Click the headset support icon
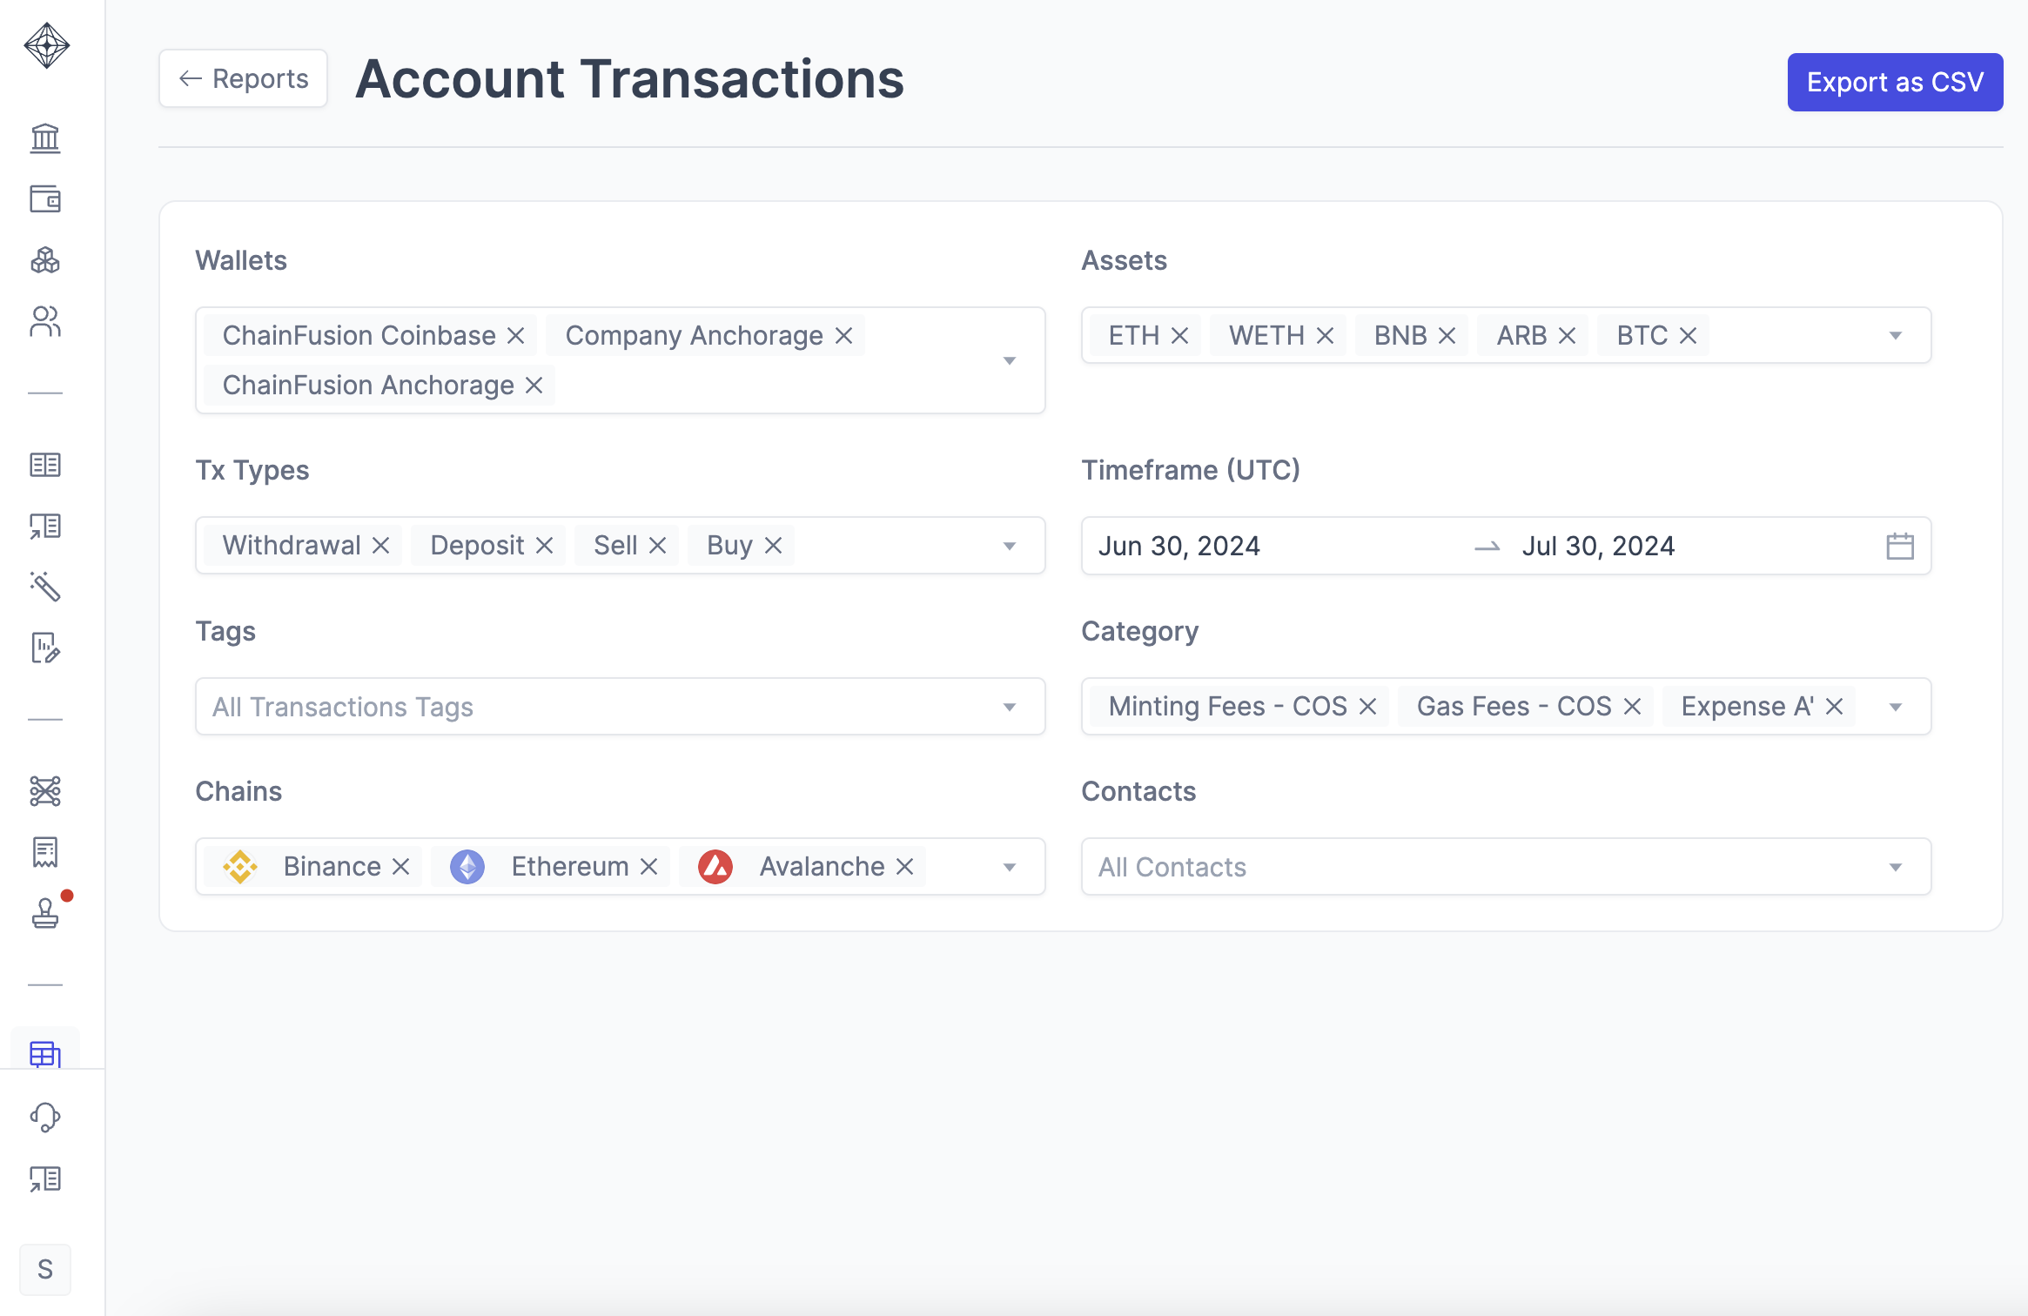Screen dimensions: 2028x1316 [45, 1118]
